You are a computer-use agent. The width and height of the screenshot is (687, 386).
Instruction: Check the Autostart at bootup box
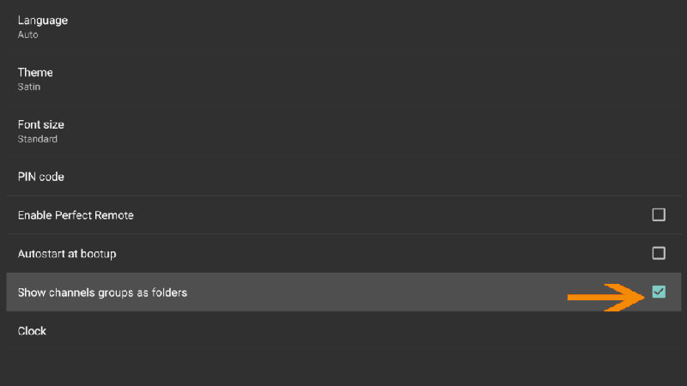(x=659, y=253)
